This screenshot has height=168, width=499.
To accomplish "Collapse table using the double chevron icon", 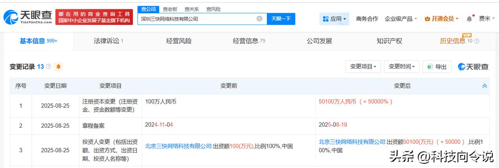I will (x=485, y=86).
